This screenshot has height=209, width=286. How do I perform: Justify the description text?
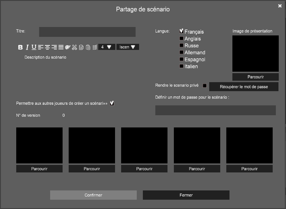pos(61,47)
